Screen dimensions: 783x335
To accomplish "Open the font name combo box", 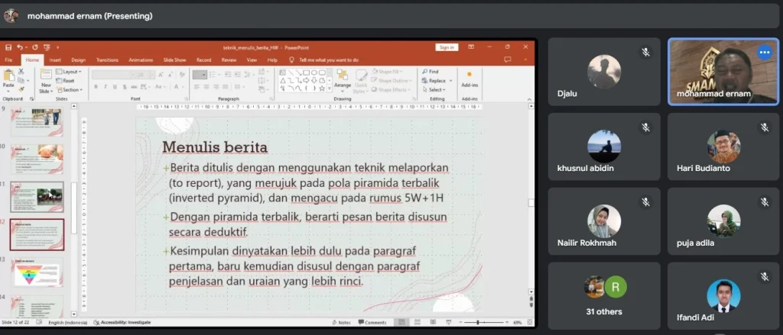I will pyautogui.click(x=113, y=74).
